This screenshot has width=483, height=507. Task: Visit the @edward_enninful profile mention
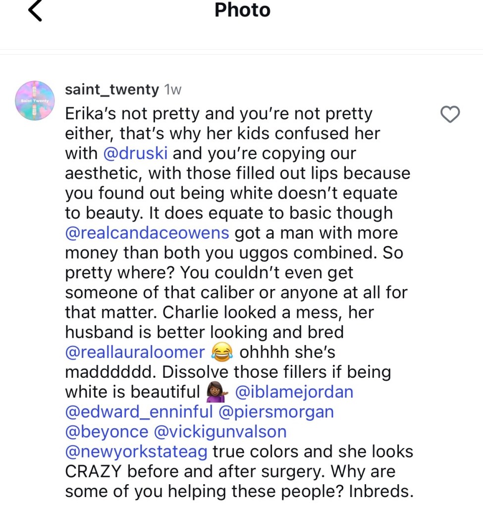click(139, 411)
